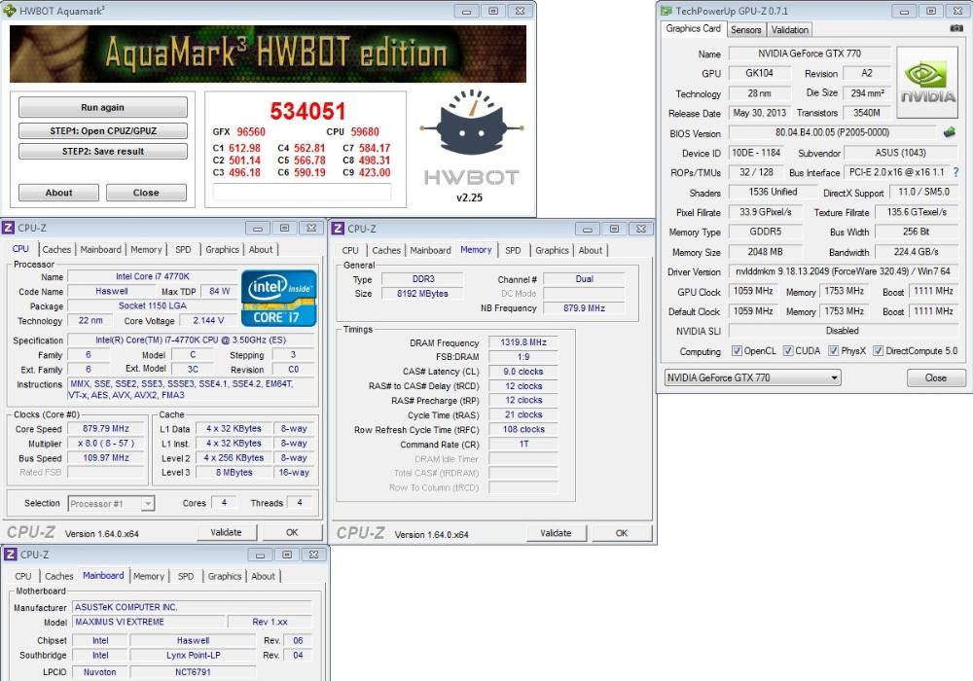The image size is (973, 681).
Task: Switch to the Sensors tab in GPU-Z
Action: (745, 30)
